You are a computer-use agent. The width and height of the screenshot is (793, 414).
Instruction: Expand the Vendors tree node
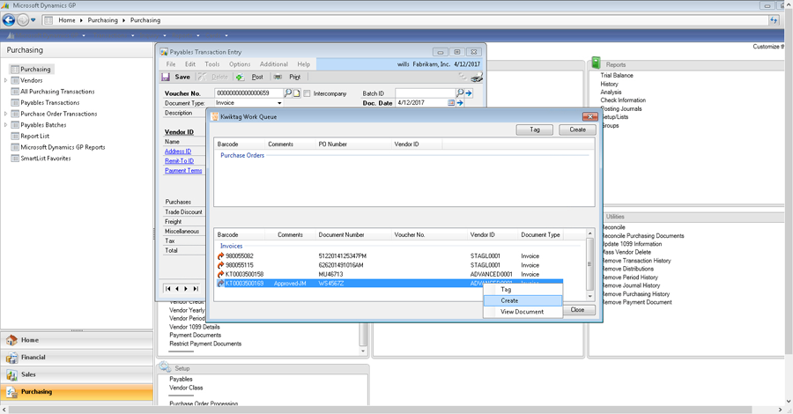pyautogui.click(x=5, y=80)
